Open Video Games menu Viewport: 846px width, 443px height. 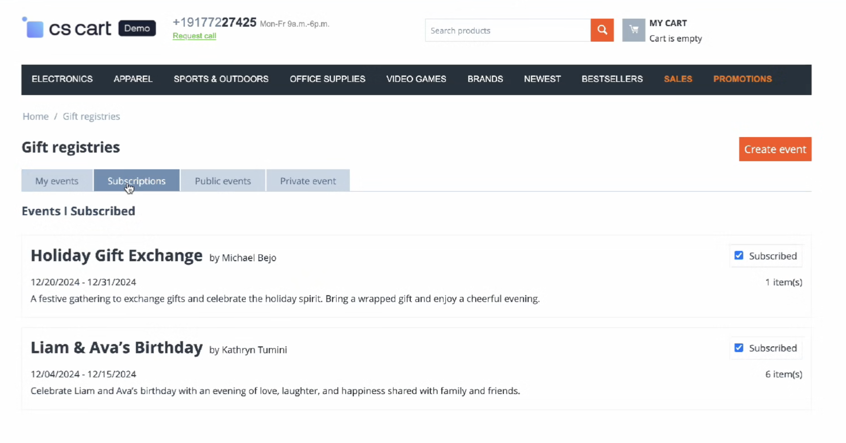click(x=416, y=79)
